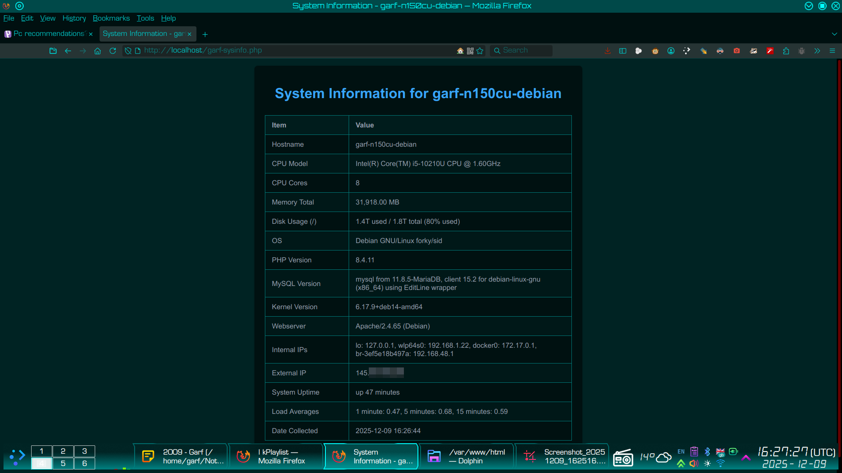
Task: Click the Downloads icon in toolbar
Action: (x=607, y=51)
